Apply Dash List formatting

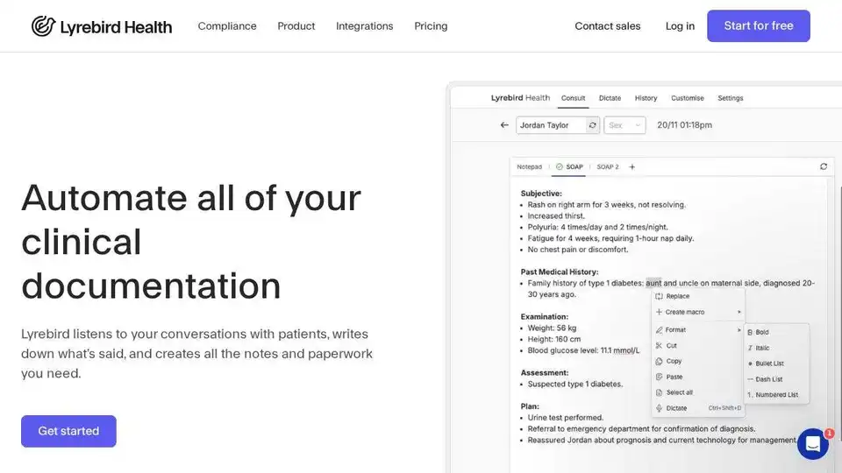coord(776,378)
